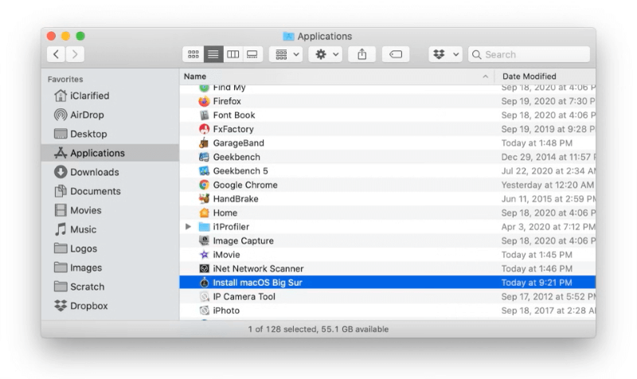Viewport: 637px width, 379px height.
Task: Select the 'Install macOS Big Sur' name
Action: click(x=257, y=283)
